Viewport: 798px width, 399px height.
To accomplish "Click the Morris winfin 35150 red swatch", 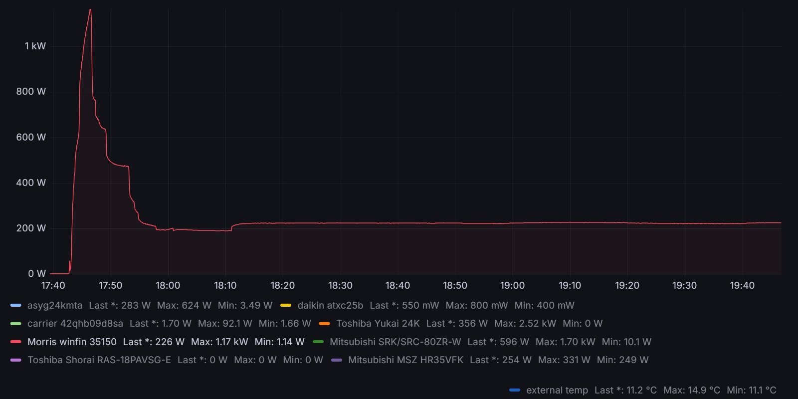I will point(15,342).
